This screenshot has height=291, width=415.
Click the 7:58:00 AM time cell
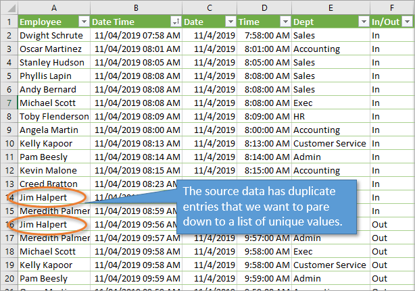click(x=264, y=35)
